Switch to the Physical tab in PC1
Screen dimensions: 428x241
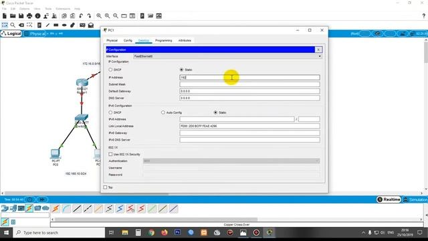coord(112,40)
